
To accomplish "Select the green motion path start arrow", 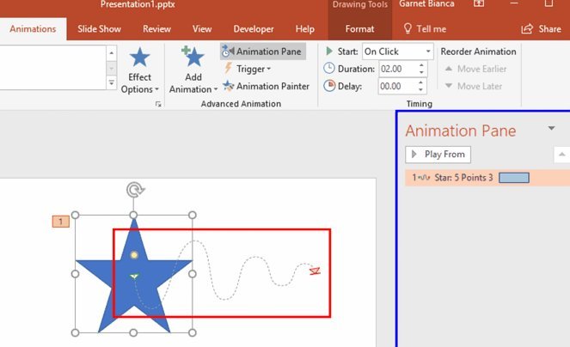I will (x=134, y=277).
